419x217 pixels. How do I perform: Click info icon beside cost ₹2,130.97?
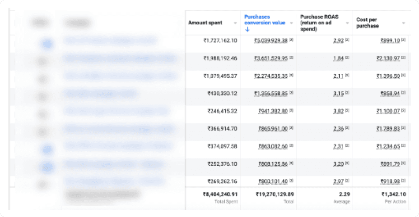tap(404, 57)
